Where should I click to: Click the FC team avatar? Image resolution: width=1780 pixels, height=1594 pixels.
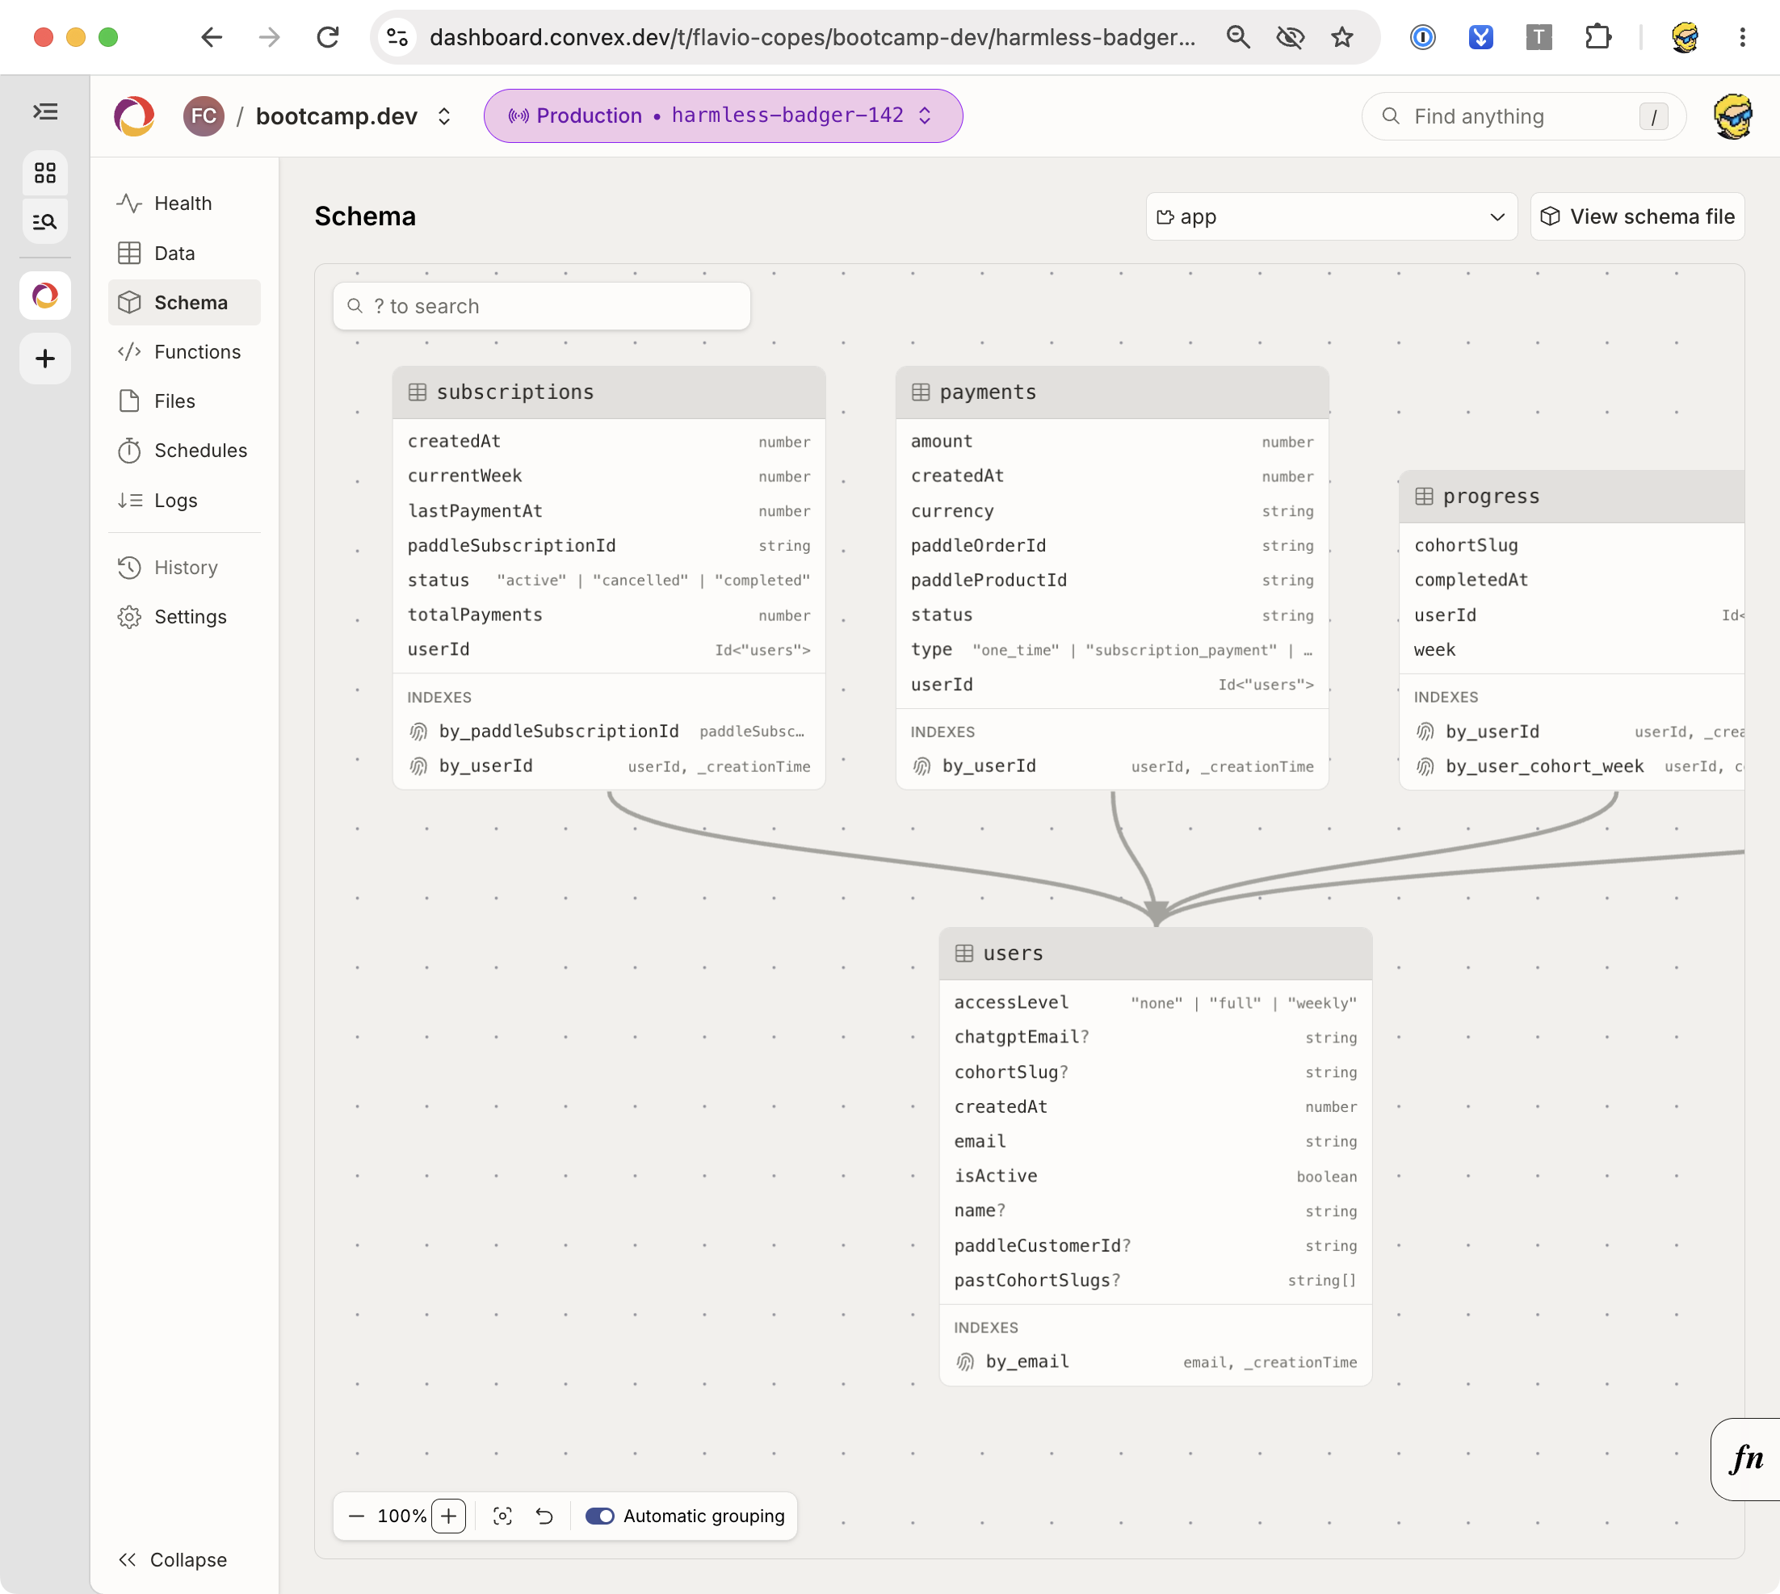click(x=204, y=116)
